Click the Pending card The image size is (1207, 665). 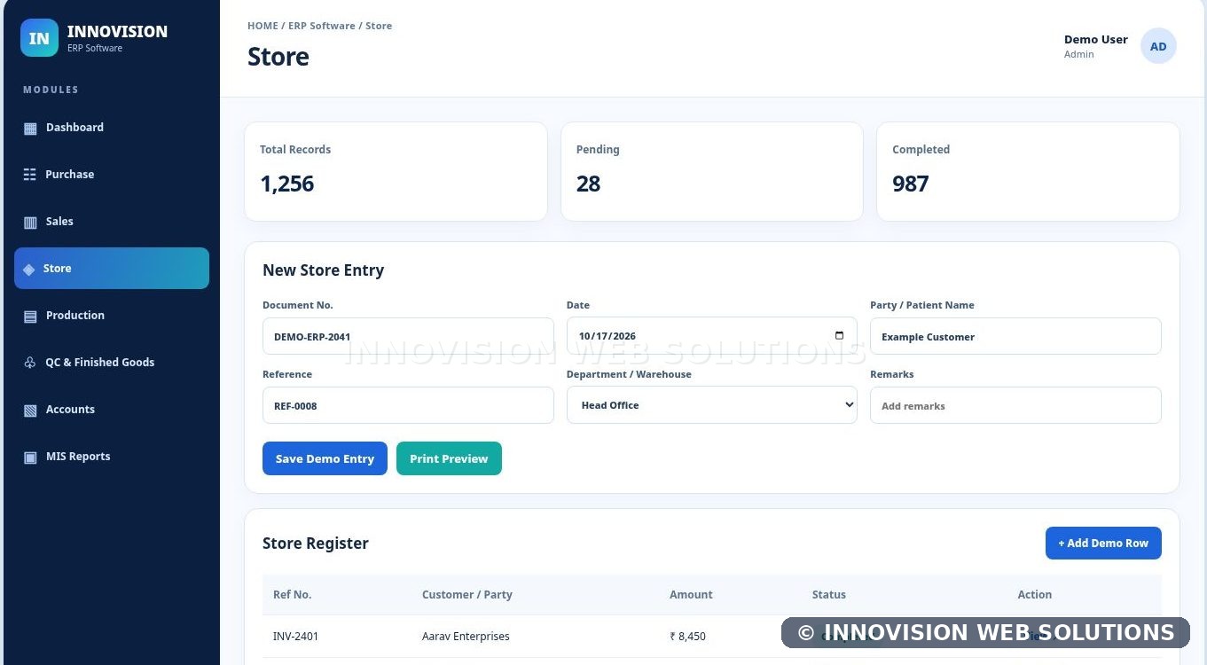(712, 171)
